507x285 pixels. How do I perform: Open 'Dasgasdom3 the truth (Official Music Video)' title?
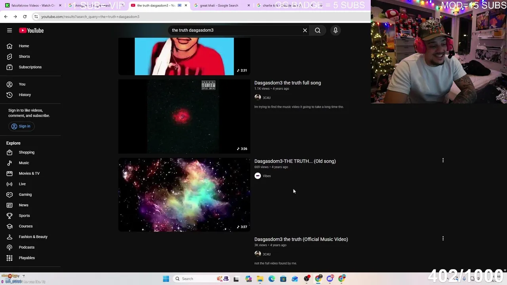(x=301, y=239)
